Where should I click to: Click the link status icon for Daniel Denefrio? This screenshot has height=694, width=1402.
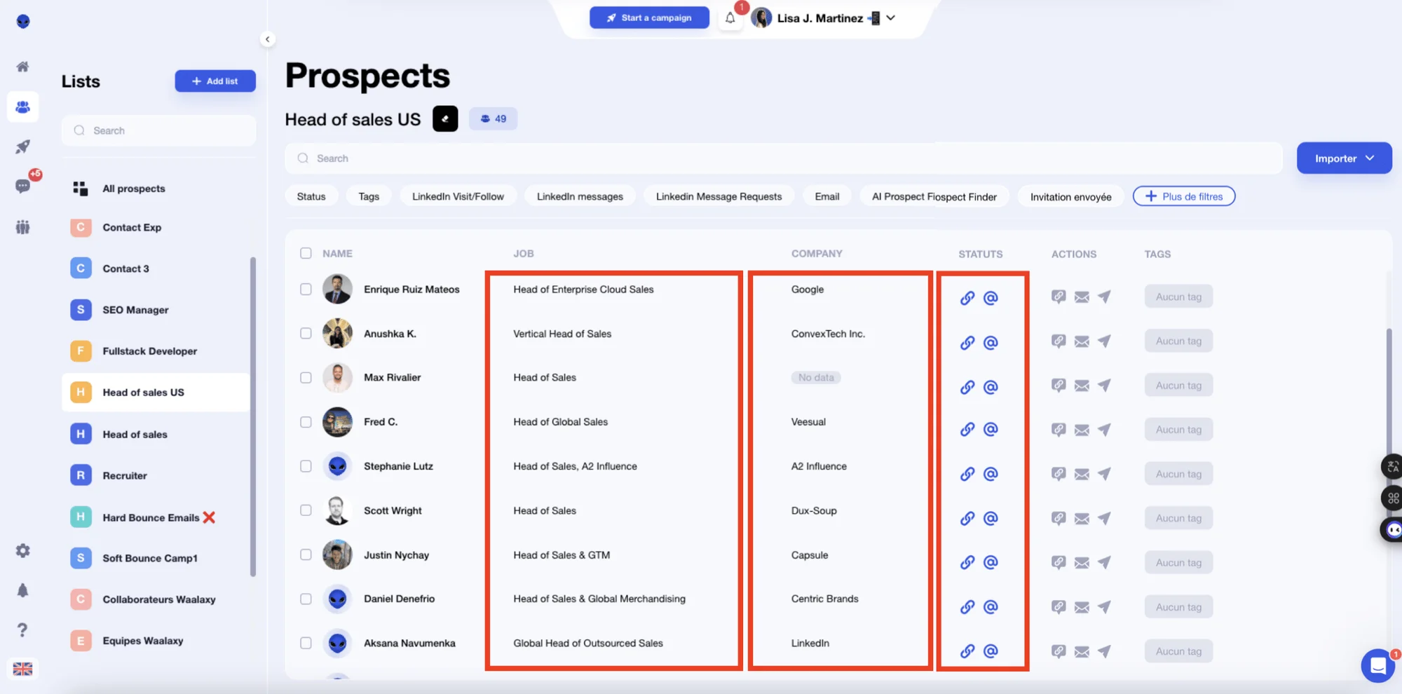point(967,607)
